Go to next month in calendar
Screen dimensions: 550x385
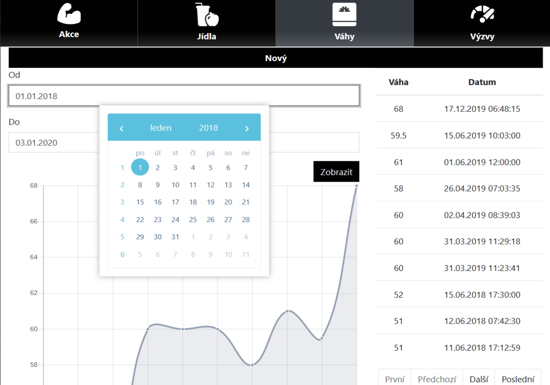point(247,128)
